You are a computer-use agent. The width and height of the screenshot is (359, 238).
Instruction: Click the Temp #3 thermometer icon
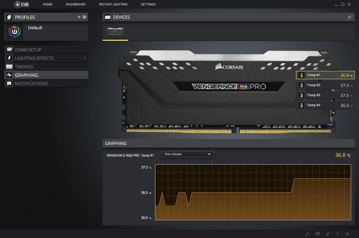click(302, 95)
